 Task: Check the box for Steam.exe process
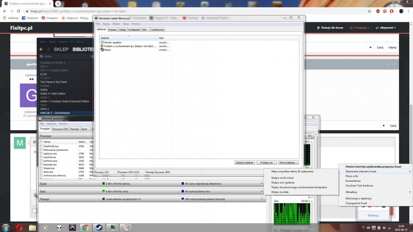click(41, 168)
